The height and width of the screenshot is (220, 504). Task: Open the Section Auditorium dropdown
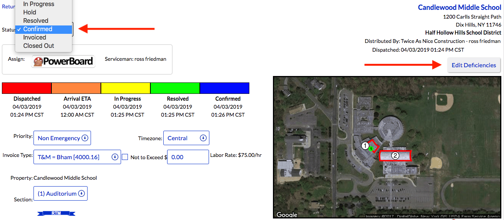(61, 193)
